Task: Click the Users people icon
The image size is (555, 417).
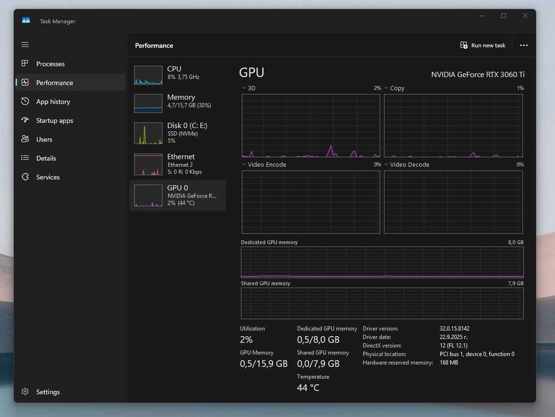Action: click(x=25, y=139)
